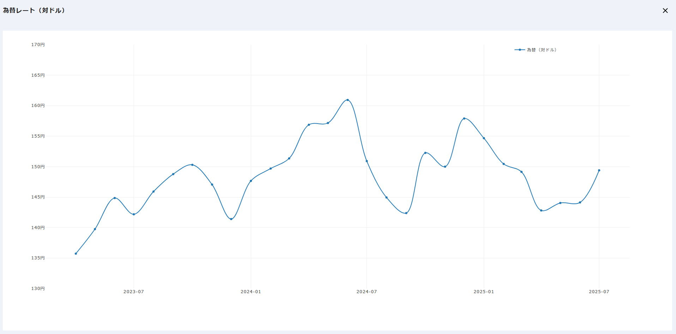Click the data point on the 2024-07 gridline

[x=367, y=161]
